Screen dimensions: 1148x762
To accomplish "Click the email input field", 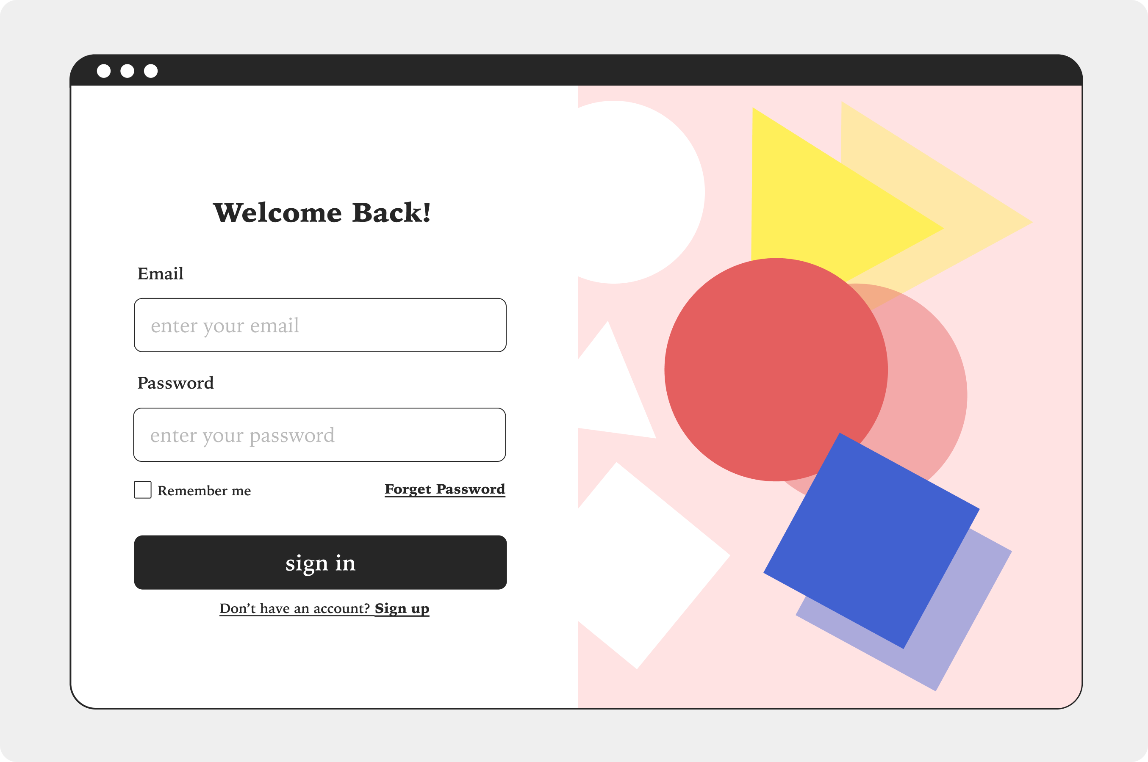I will coord(319,325).
